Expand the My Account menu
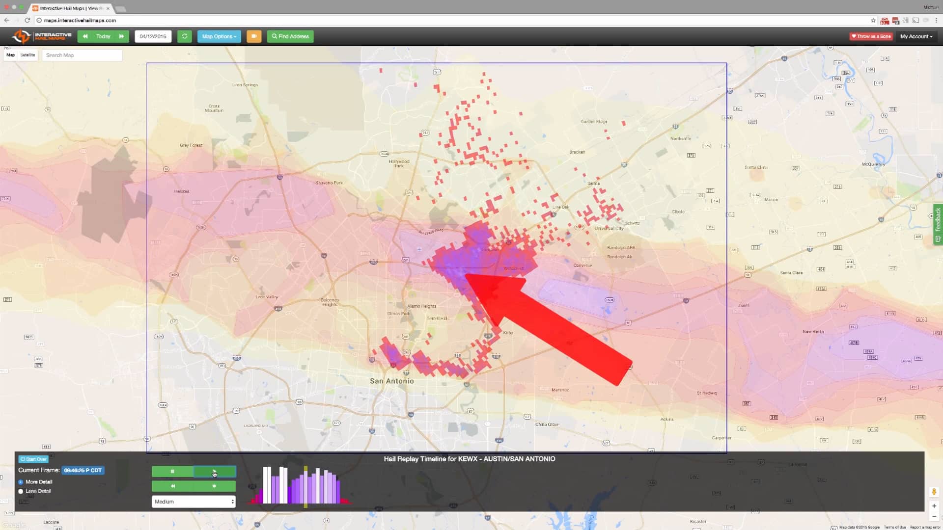 coord(915,36)
